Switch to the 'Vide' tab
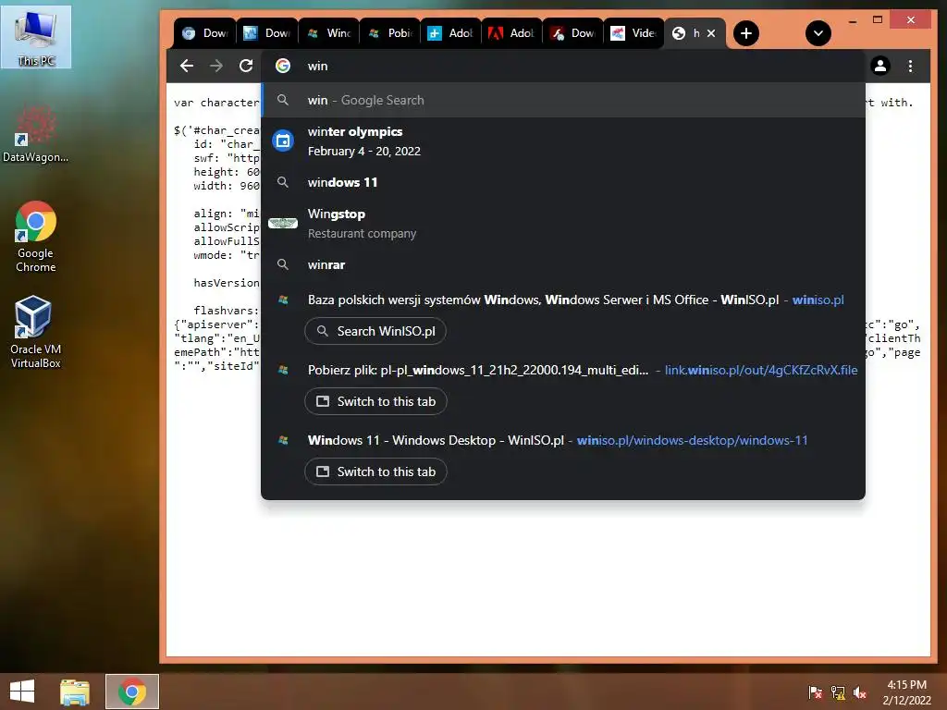Image resolution: width=947 pixels, height=710 pixels. coord(634,33)
